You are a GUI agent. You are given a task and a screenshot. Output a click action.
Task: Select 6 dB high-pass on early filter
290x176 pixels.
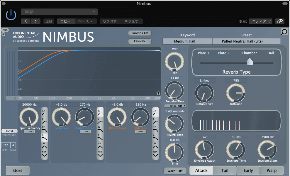pos(100,121)
